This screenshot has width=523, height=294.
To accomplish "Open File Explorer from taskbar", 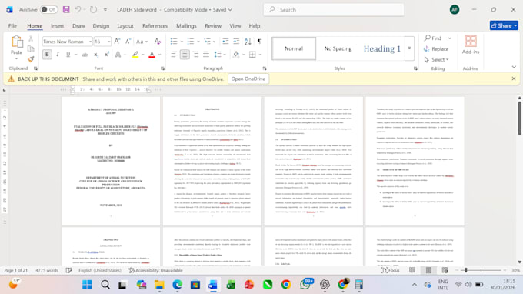I will click(x=159, y=285).
